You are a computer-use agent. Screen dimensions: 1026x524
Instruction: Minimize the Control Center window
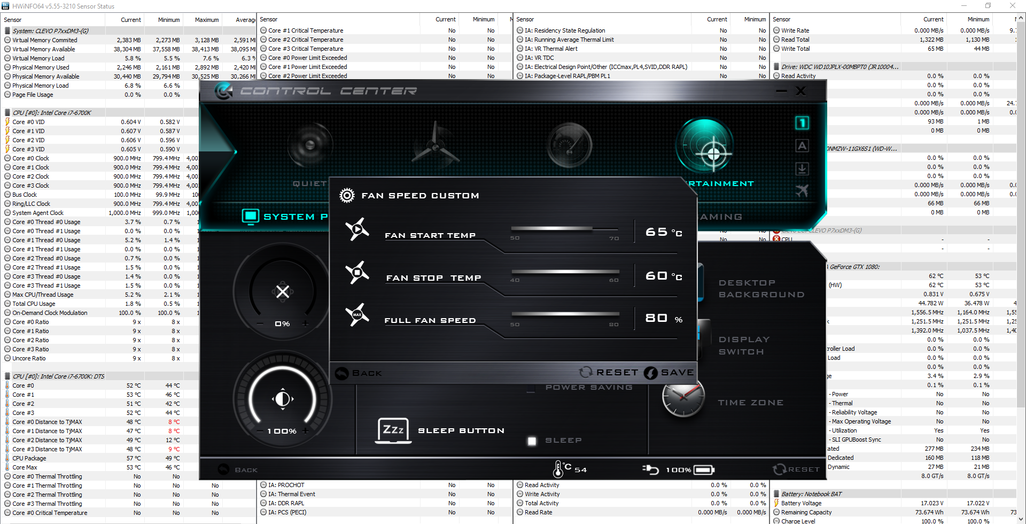(x=782, y=91)
